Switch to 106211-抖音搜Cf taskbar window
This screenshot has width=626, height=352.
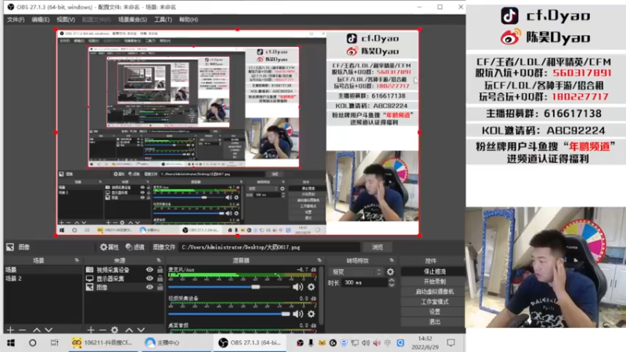(x=102, y=343)
